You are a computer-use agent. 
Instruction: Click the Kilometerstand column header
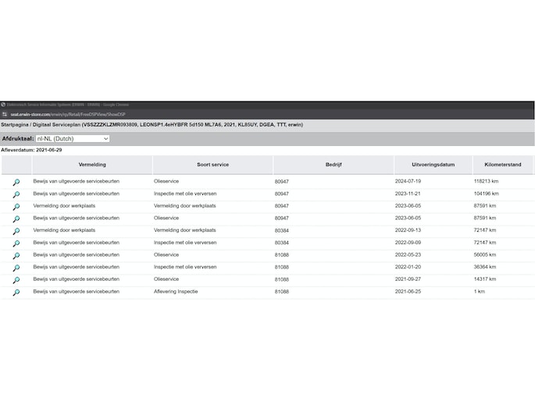[502, 165]
